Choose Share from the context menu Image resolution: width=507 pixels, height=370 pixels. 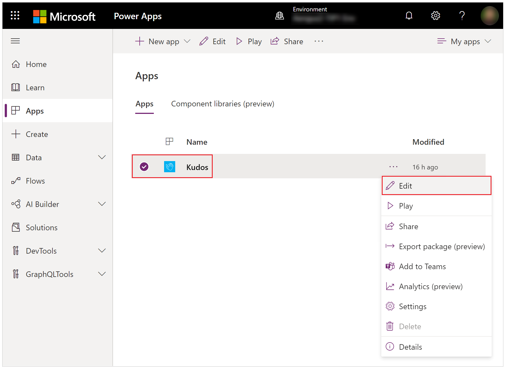pyautogui.click(x=436, y=226)
